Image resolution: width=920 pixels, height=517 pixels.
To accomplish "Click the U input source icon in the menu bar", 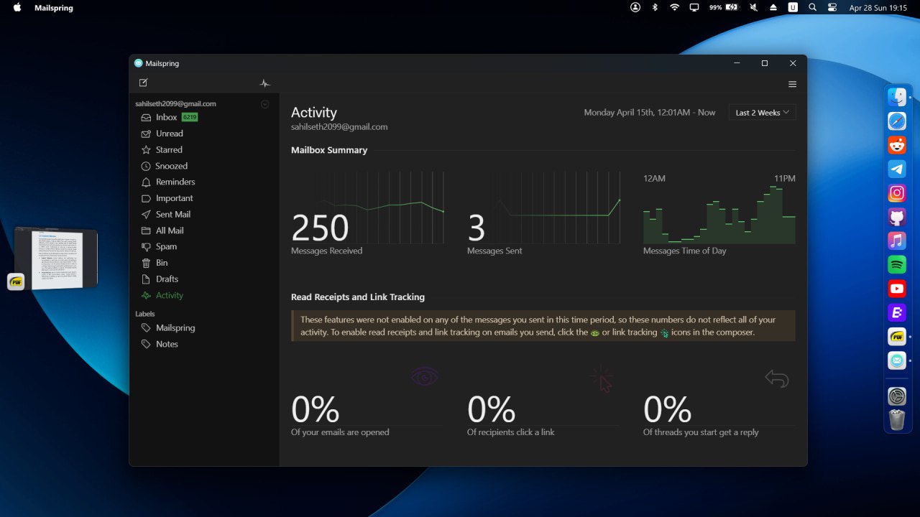I will click(x=793, y=7).
